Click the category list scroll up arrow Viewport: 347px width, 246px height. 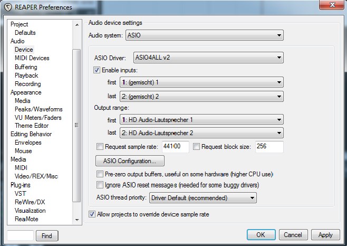click(77, 25)
